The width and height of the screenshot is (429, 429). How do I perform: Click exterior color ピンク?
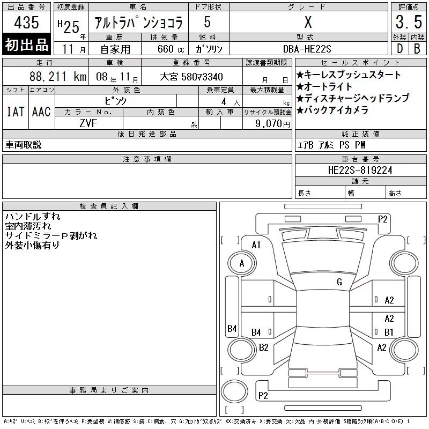click(115, 101)
